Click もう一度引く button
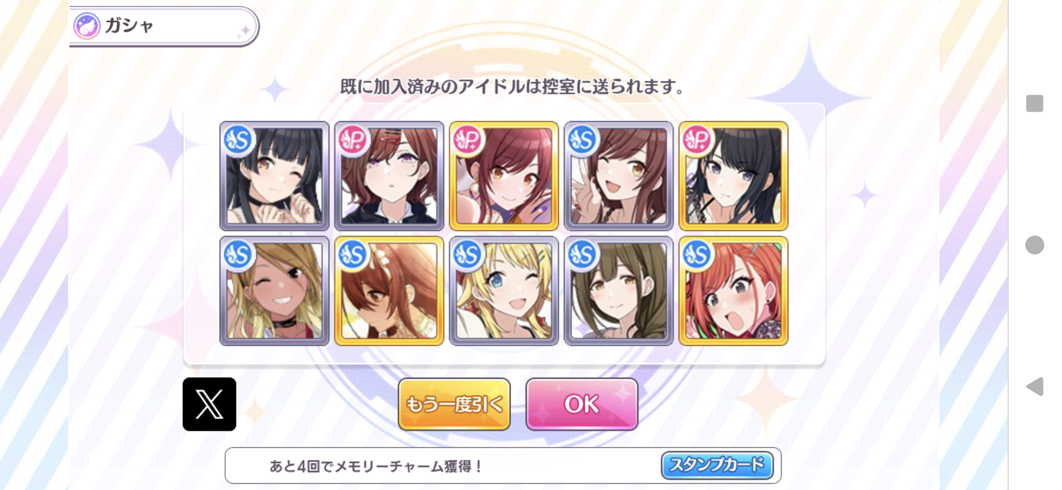Screen dimensions: 1062x490 pos(454,404)
